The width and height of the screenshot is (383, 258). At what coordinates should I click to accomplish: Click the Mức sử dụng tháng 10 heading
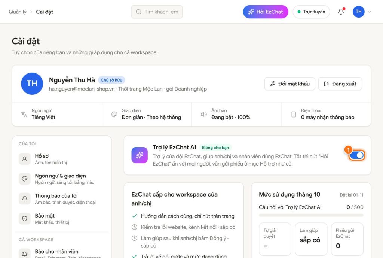(x=289, y=194)
